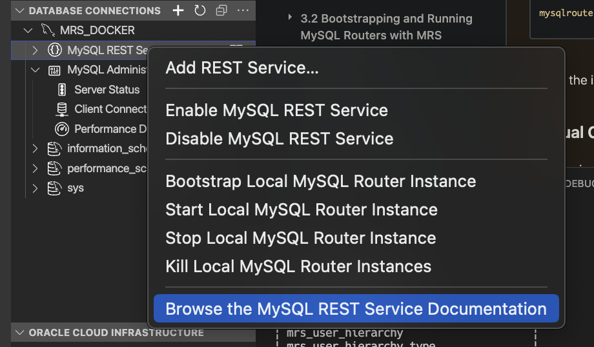Screen dimensions: 594x347
Task: Expand the information_schema tree node
Action: (36, 149)
